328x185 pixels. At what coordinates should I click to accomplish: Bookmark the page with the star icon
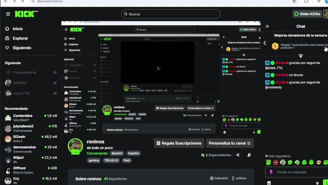coord(294,1)
